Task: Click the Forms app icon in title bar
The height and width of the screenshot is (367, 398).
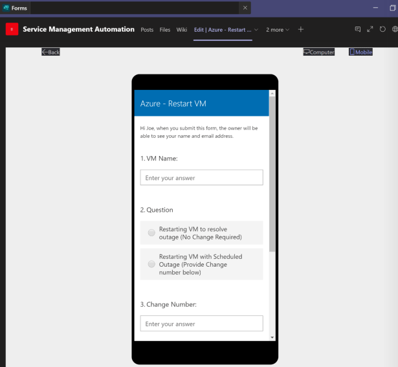Action: [x=6, y=8]
